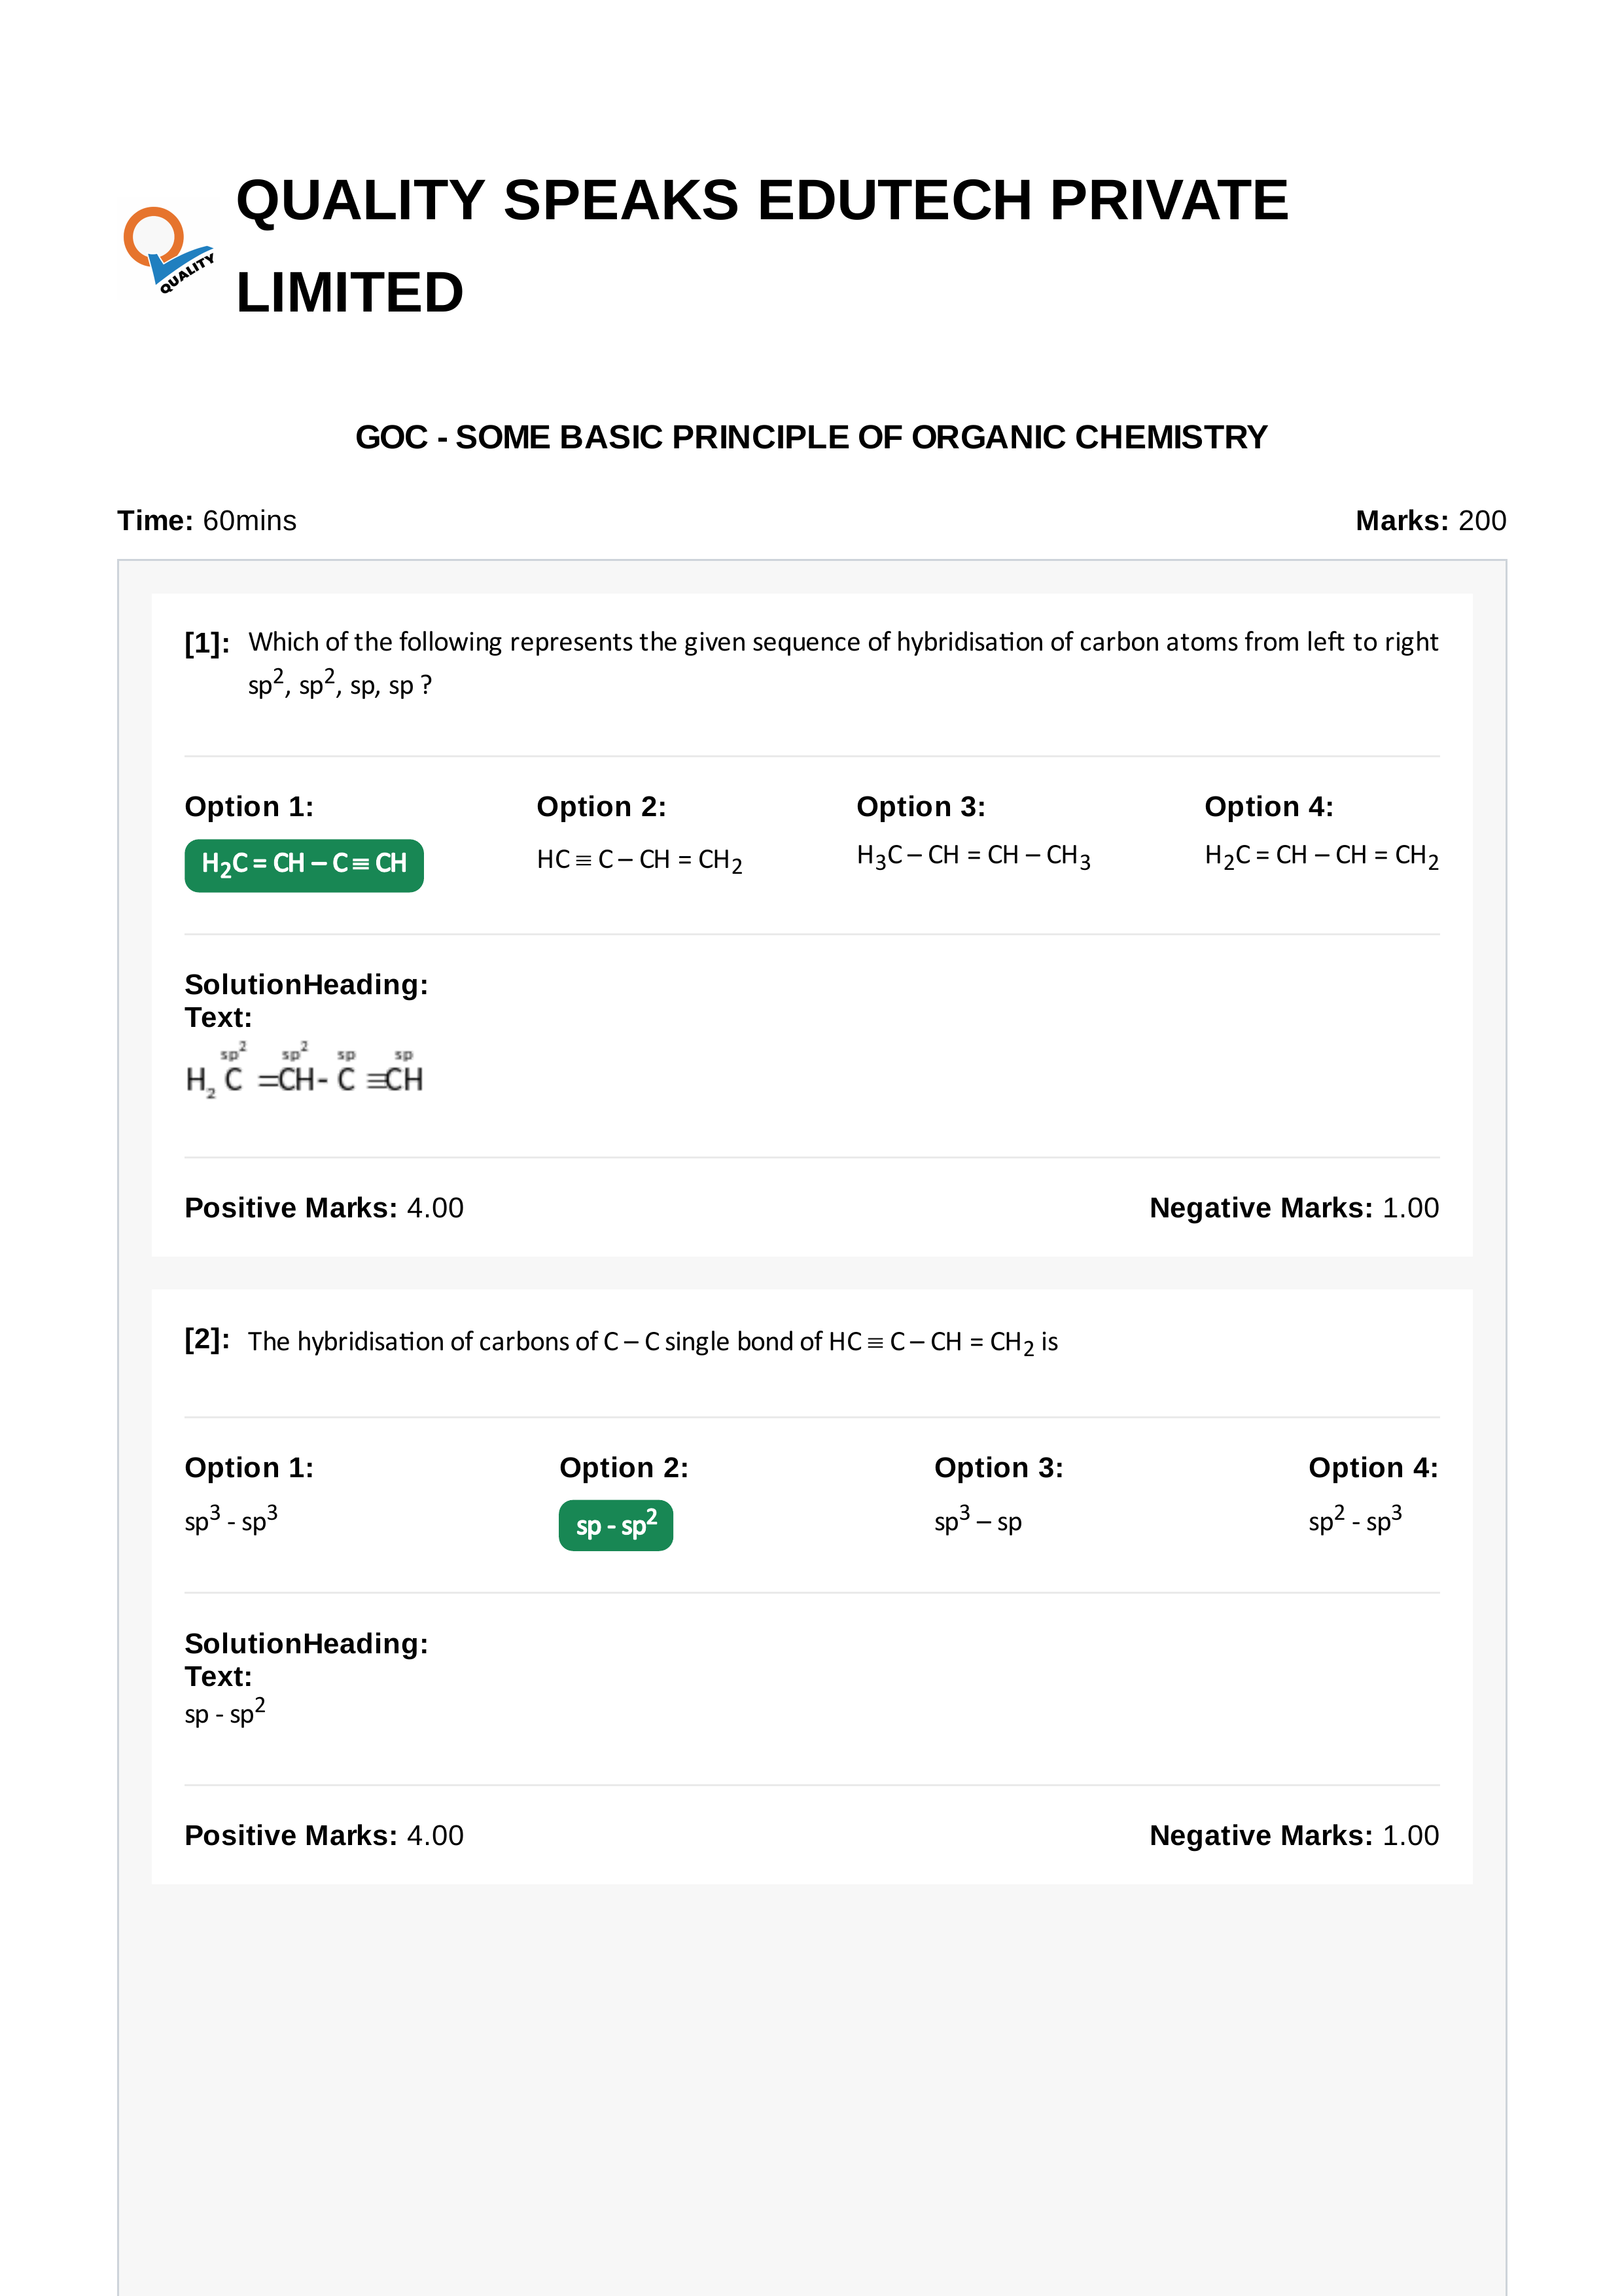The width and height of the screenshot is (1622, 2296).
Task: Click Negative Marks 1.00 under question 1
Action: point(1294,1208)
